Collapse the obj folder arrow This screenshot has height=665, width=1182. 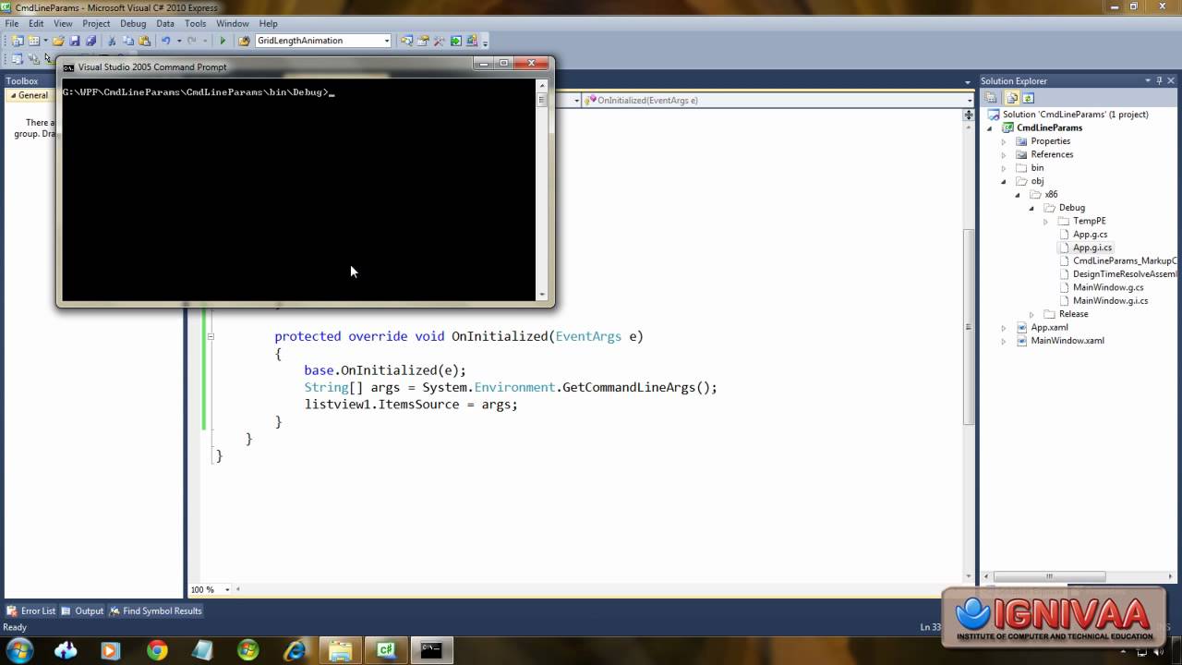tap(1004, 181)
